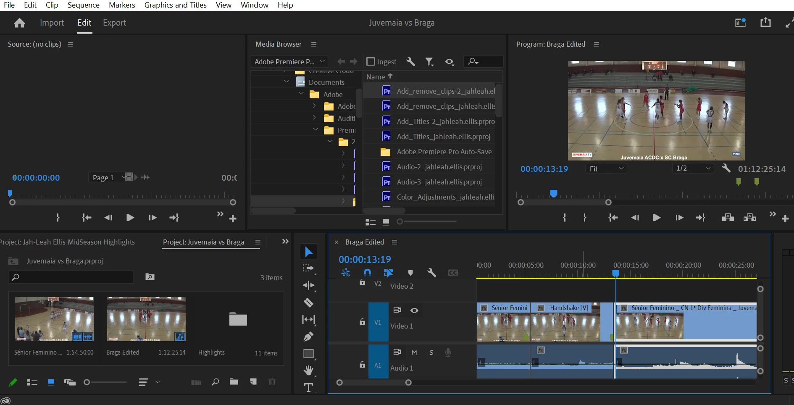Switch Project panel to icon view
Screen dimensions: 794x405
click(51, 382)
